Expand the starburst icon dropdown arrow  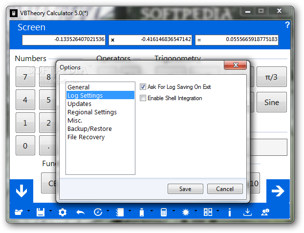[x=196, y=211]
